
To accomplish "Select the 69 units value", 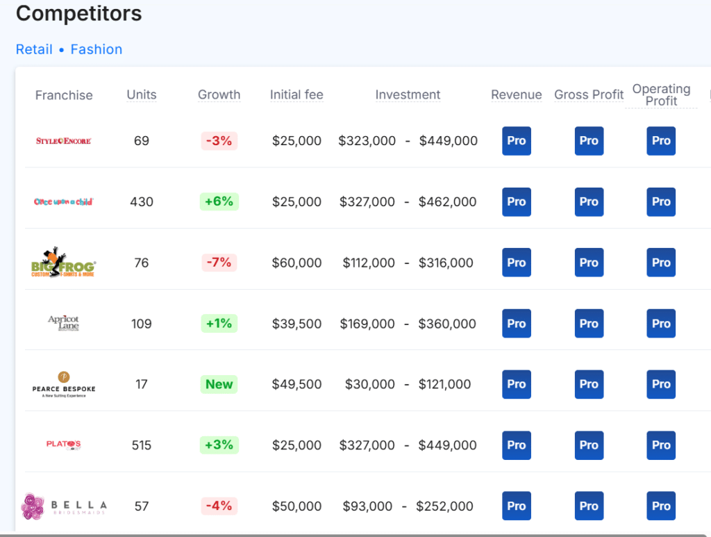I will pyautogui.click(x=142, y=141).
